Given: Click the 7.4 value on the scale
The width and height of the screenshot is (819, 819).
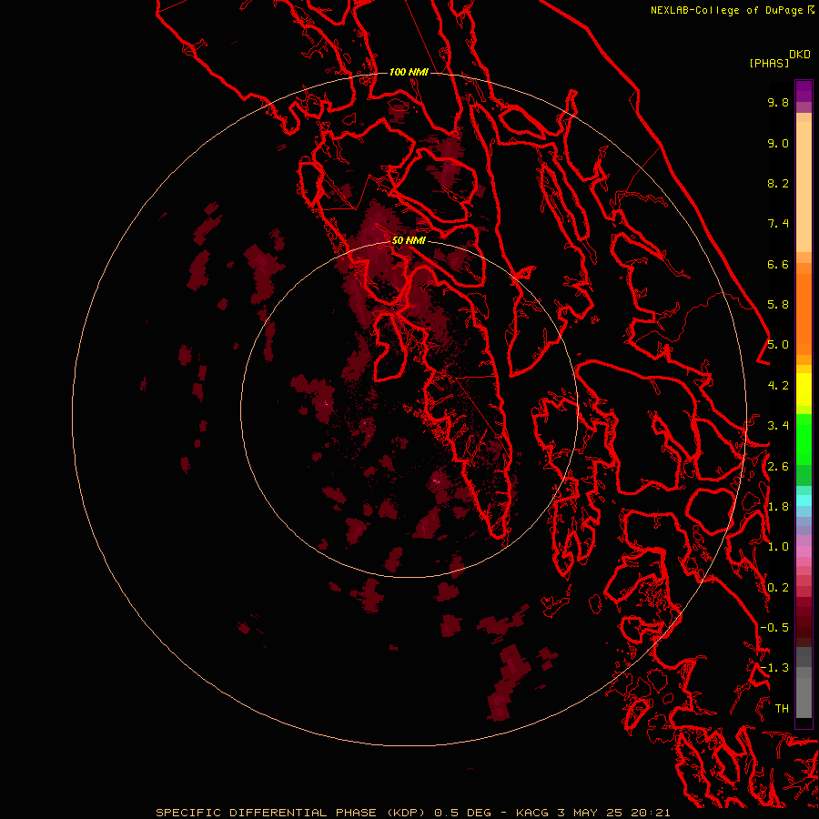Looking at the screenshot, I should (x=778, y=224).
